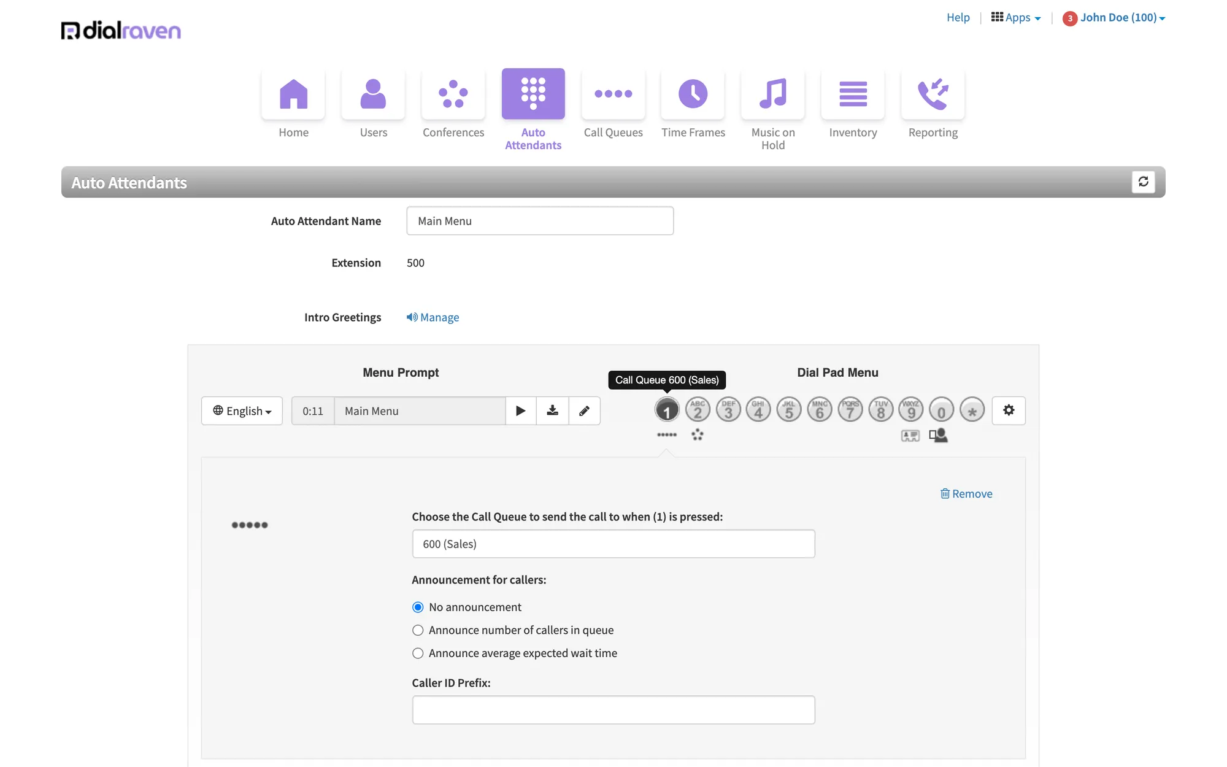
Task: Choose Announce average expected wait time
Action: coord(418,653)
